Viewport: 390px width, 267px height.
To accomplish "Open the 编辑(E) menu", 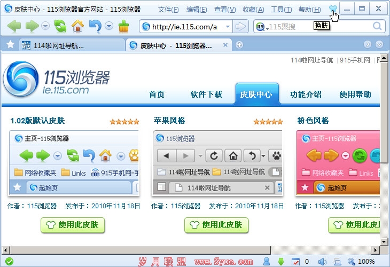I will click(x=197, y=10).
